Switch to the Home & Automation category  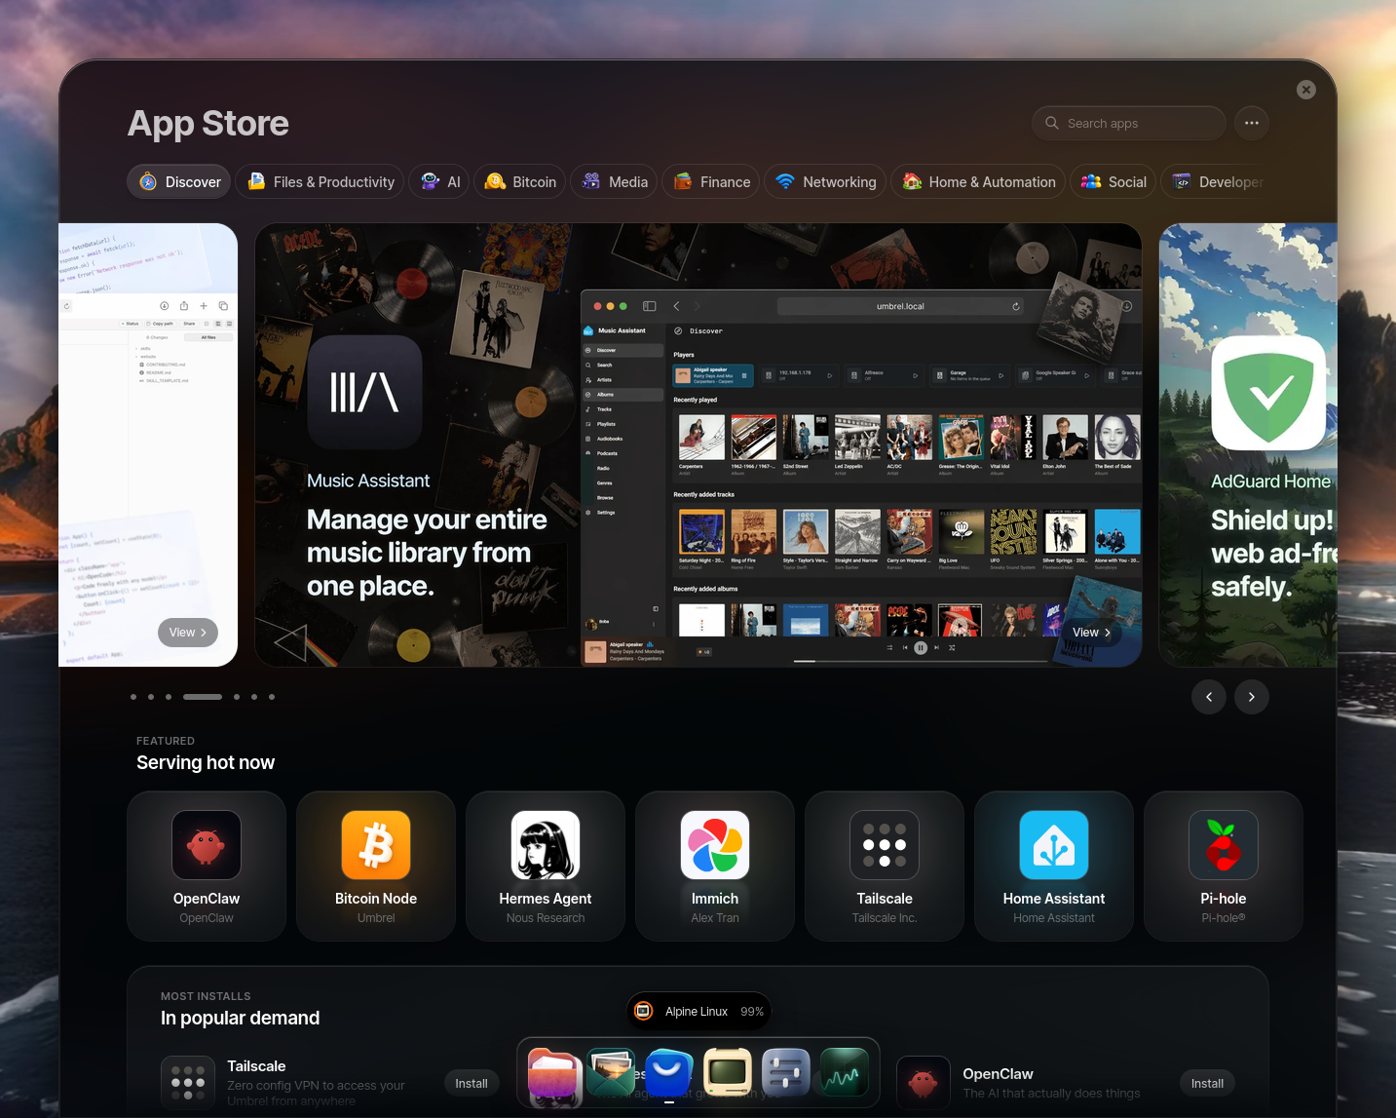pos(979,182)
